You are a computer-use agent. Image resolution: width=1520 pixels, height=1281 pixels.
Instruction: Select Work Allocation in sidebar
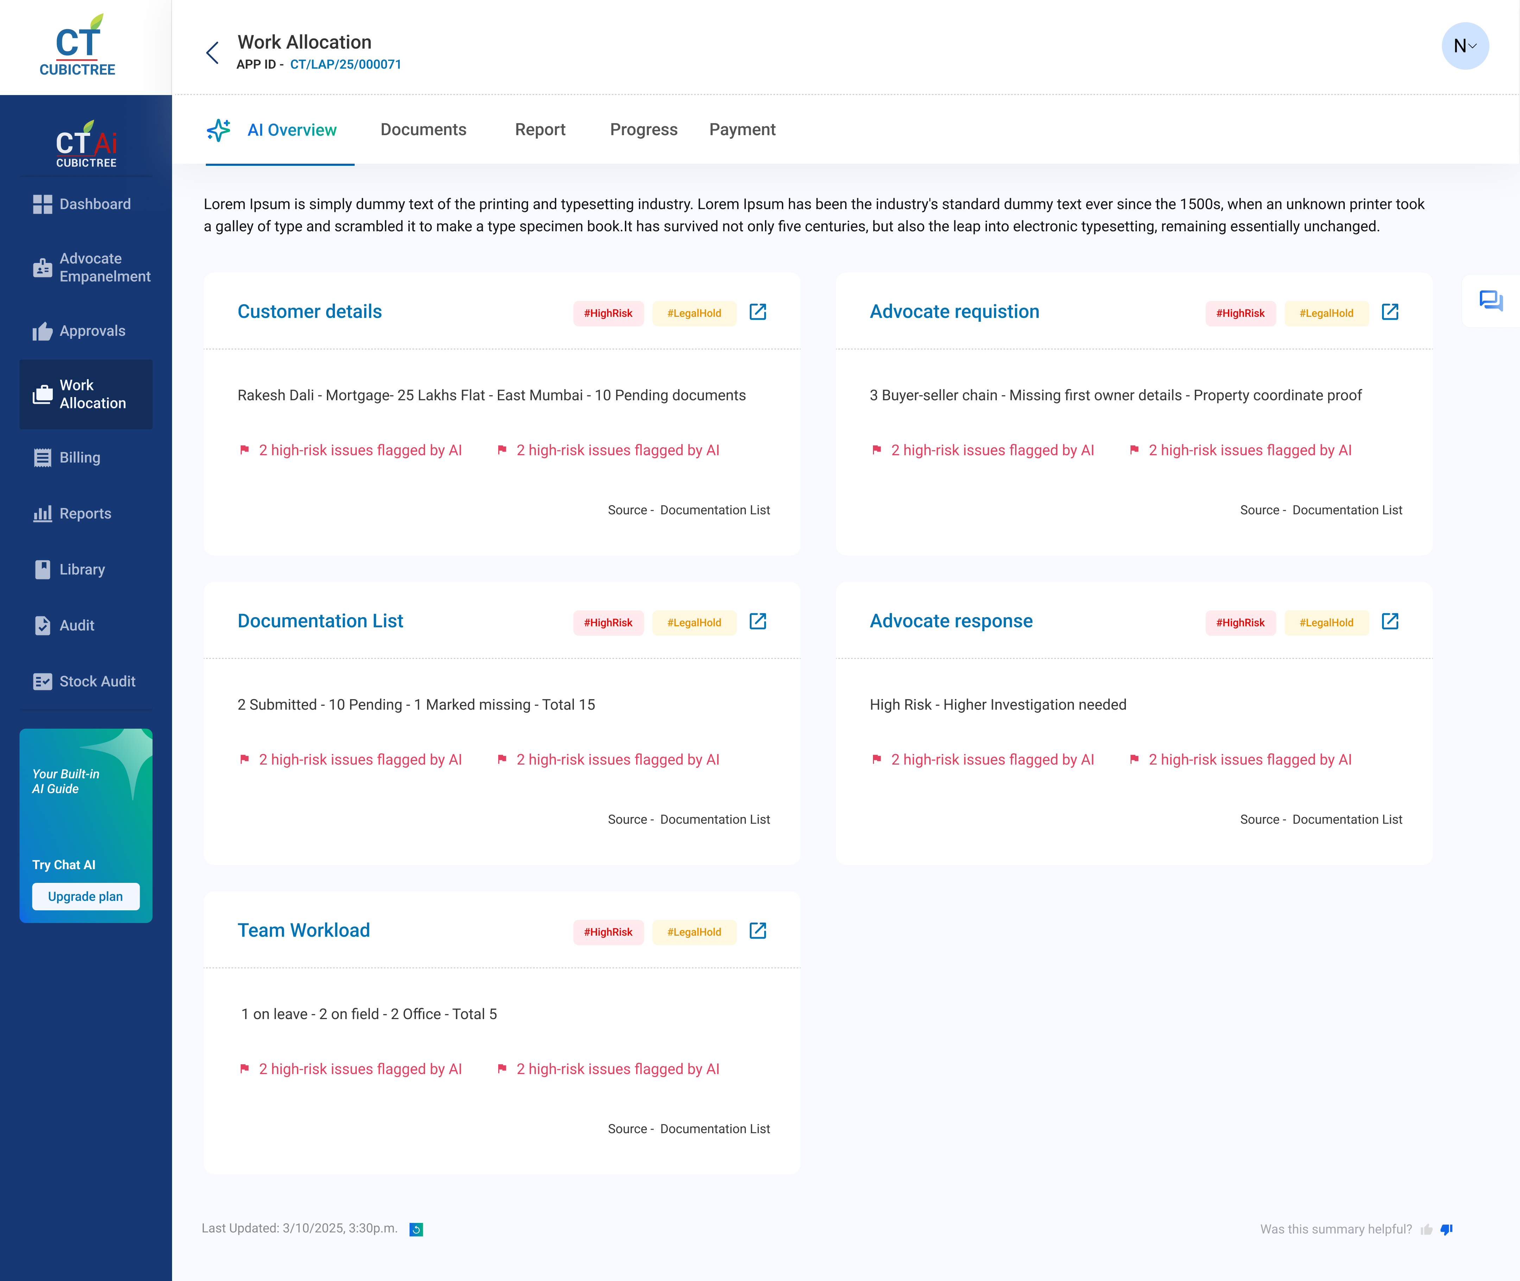coord(85,394)
